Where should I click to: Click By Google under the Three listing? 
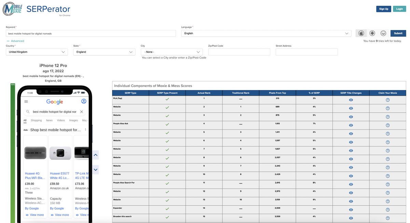coord(32,208)
